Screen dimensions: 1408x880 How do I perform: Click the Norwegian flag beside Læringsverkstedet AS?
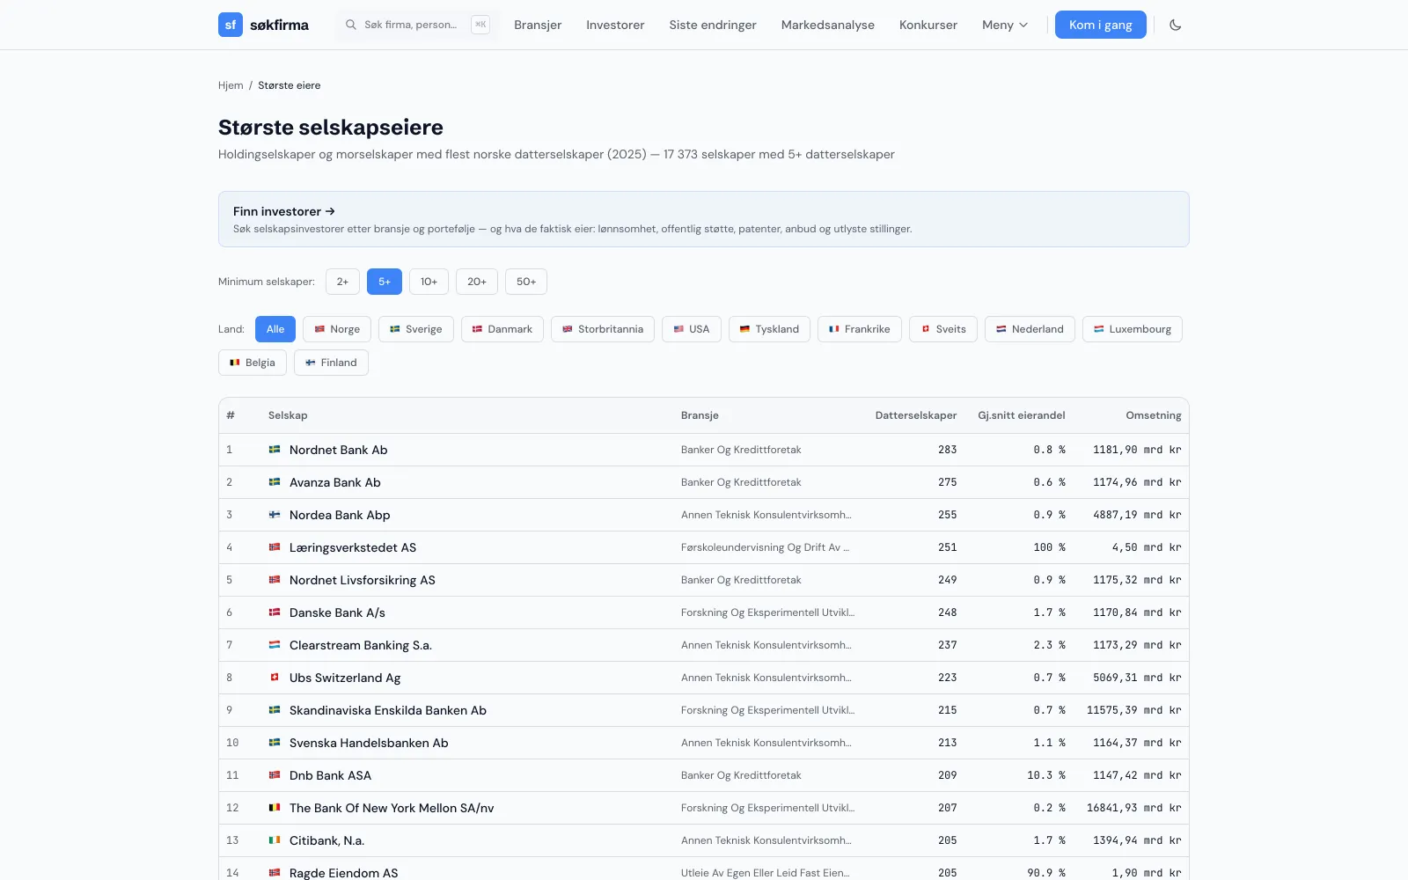click(x=275, y=547)
